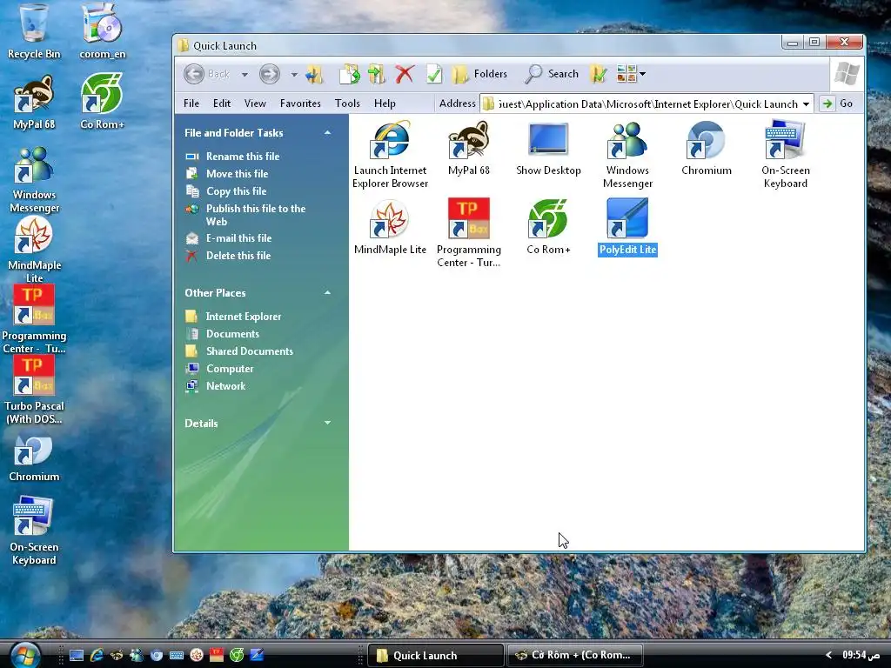
Task: Click the Up folder toolbar icon
Action: (314, 74)
